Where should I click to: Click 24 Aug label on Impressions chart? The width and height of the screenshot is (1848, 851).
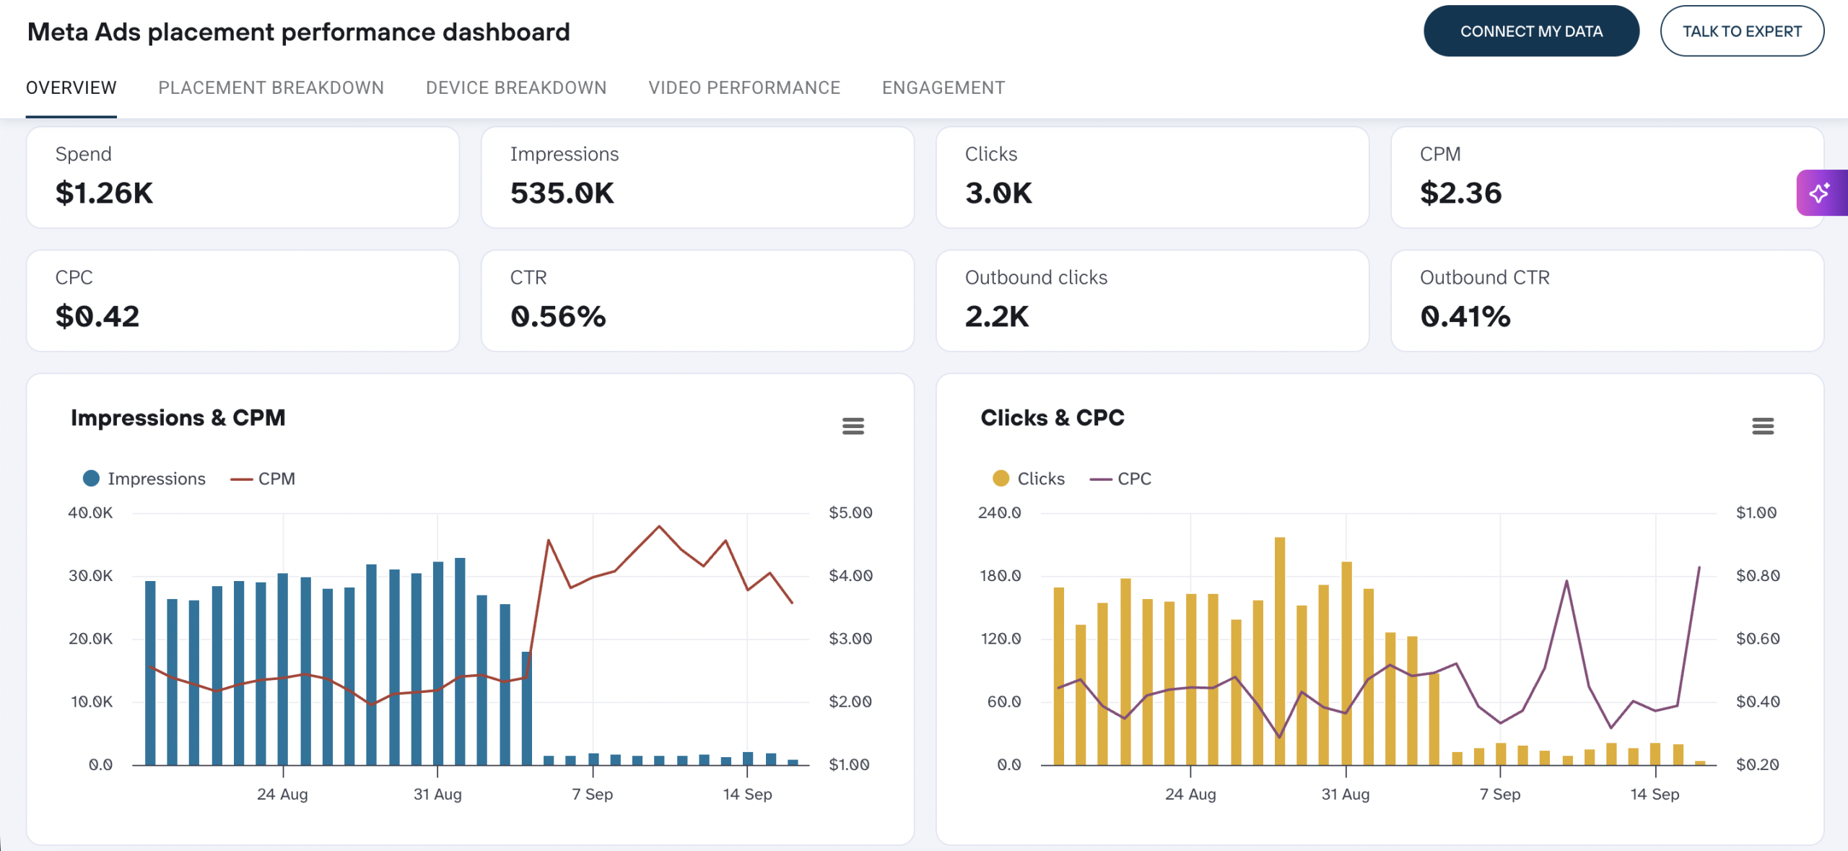[282, 794]
